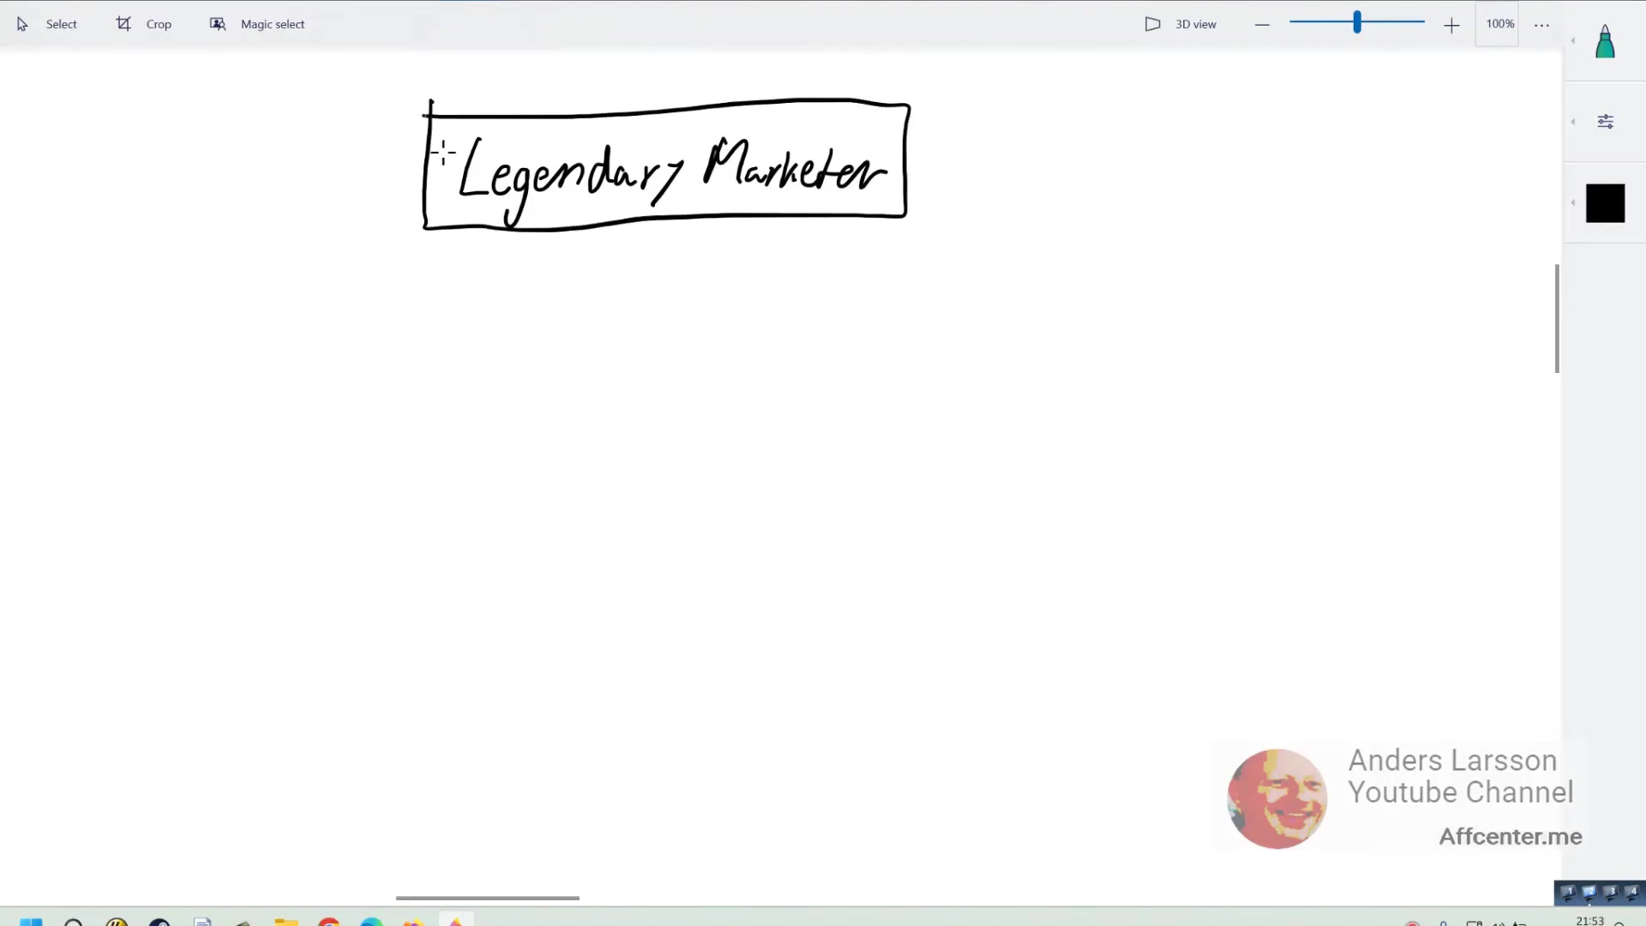
Task: Open Magic select tool
Action: (257, 24)
